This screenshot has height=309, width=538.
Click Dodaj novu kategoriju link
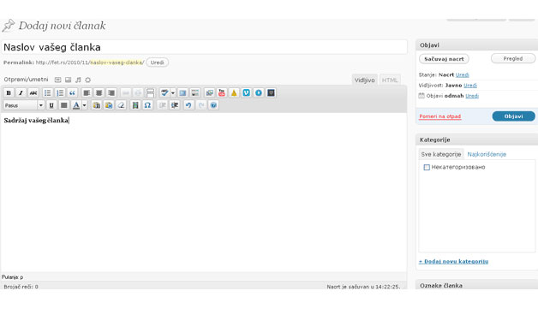(453, 261)
